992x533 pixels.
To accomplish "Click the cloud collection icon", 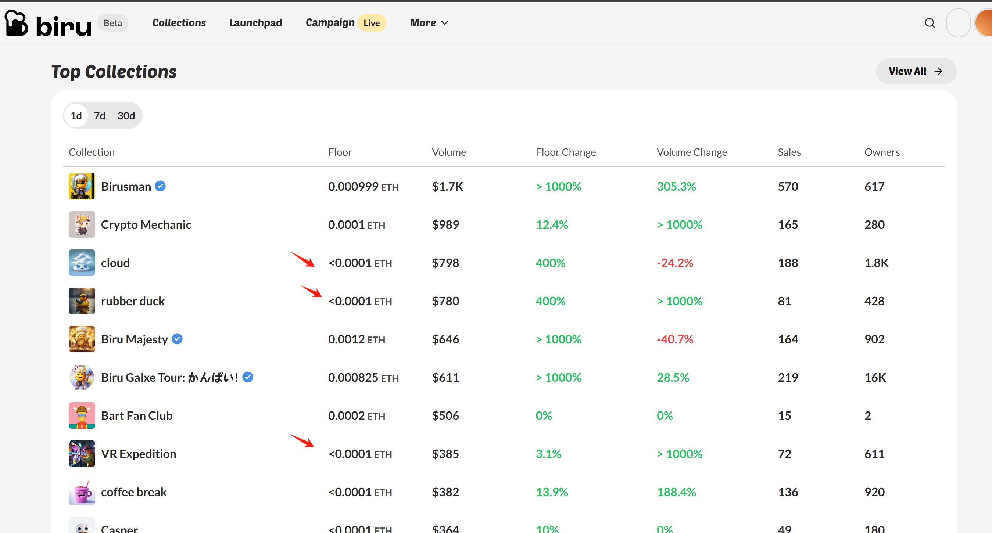I will [82, 263].
